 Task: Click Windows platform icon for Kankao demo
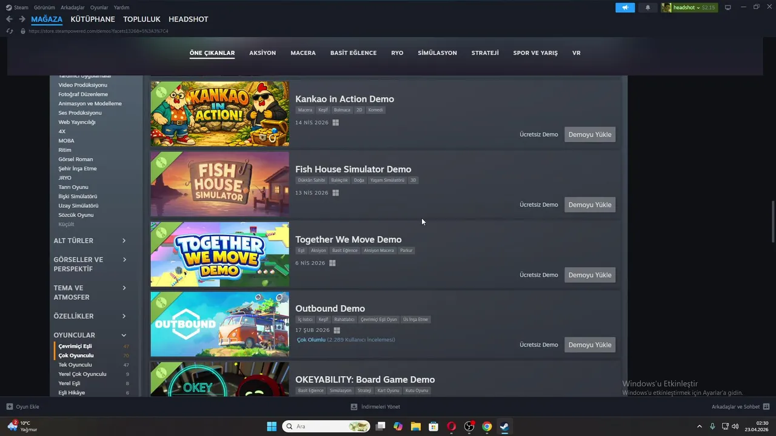tap(335, 122)
